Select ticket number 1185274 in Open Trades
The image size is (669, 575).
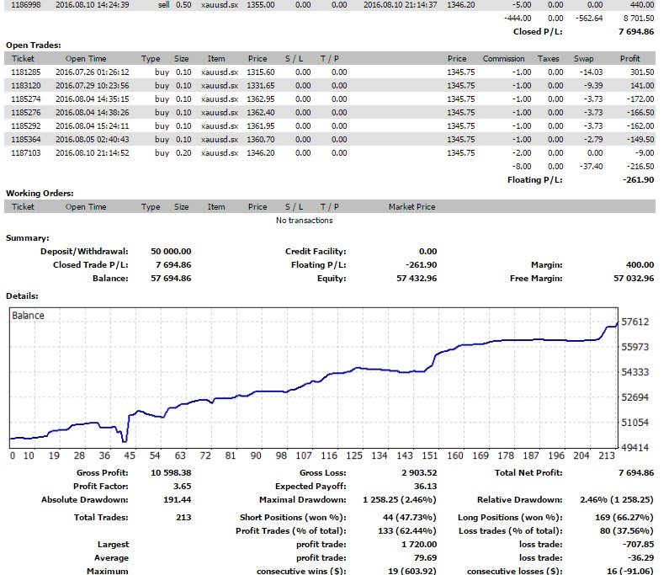(x=25, y=99)
